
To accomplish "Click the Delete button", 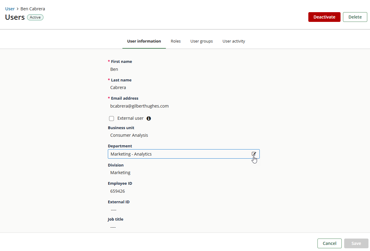I will coord(355,17).
